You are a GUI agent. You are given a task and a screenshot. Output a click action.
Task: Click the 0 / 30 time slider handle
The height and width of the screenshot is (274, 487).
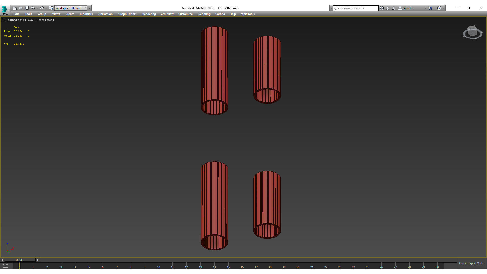coord(20,260)
